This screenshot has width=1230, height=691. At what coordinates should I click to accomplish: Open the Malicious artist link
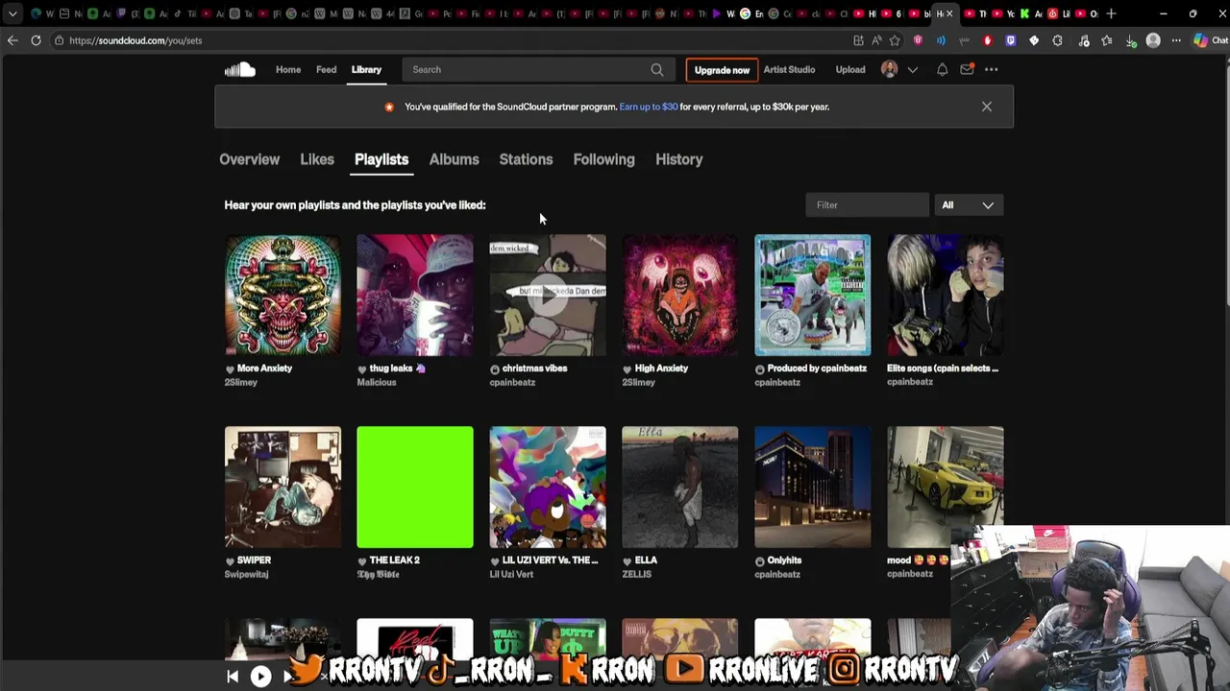pyautogui.click(x=377, y=382)
